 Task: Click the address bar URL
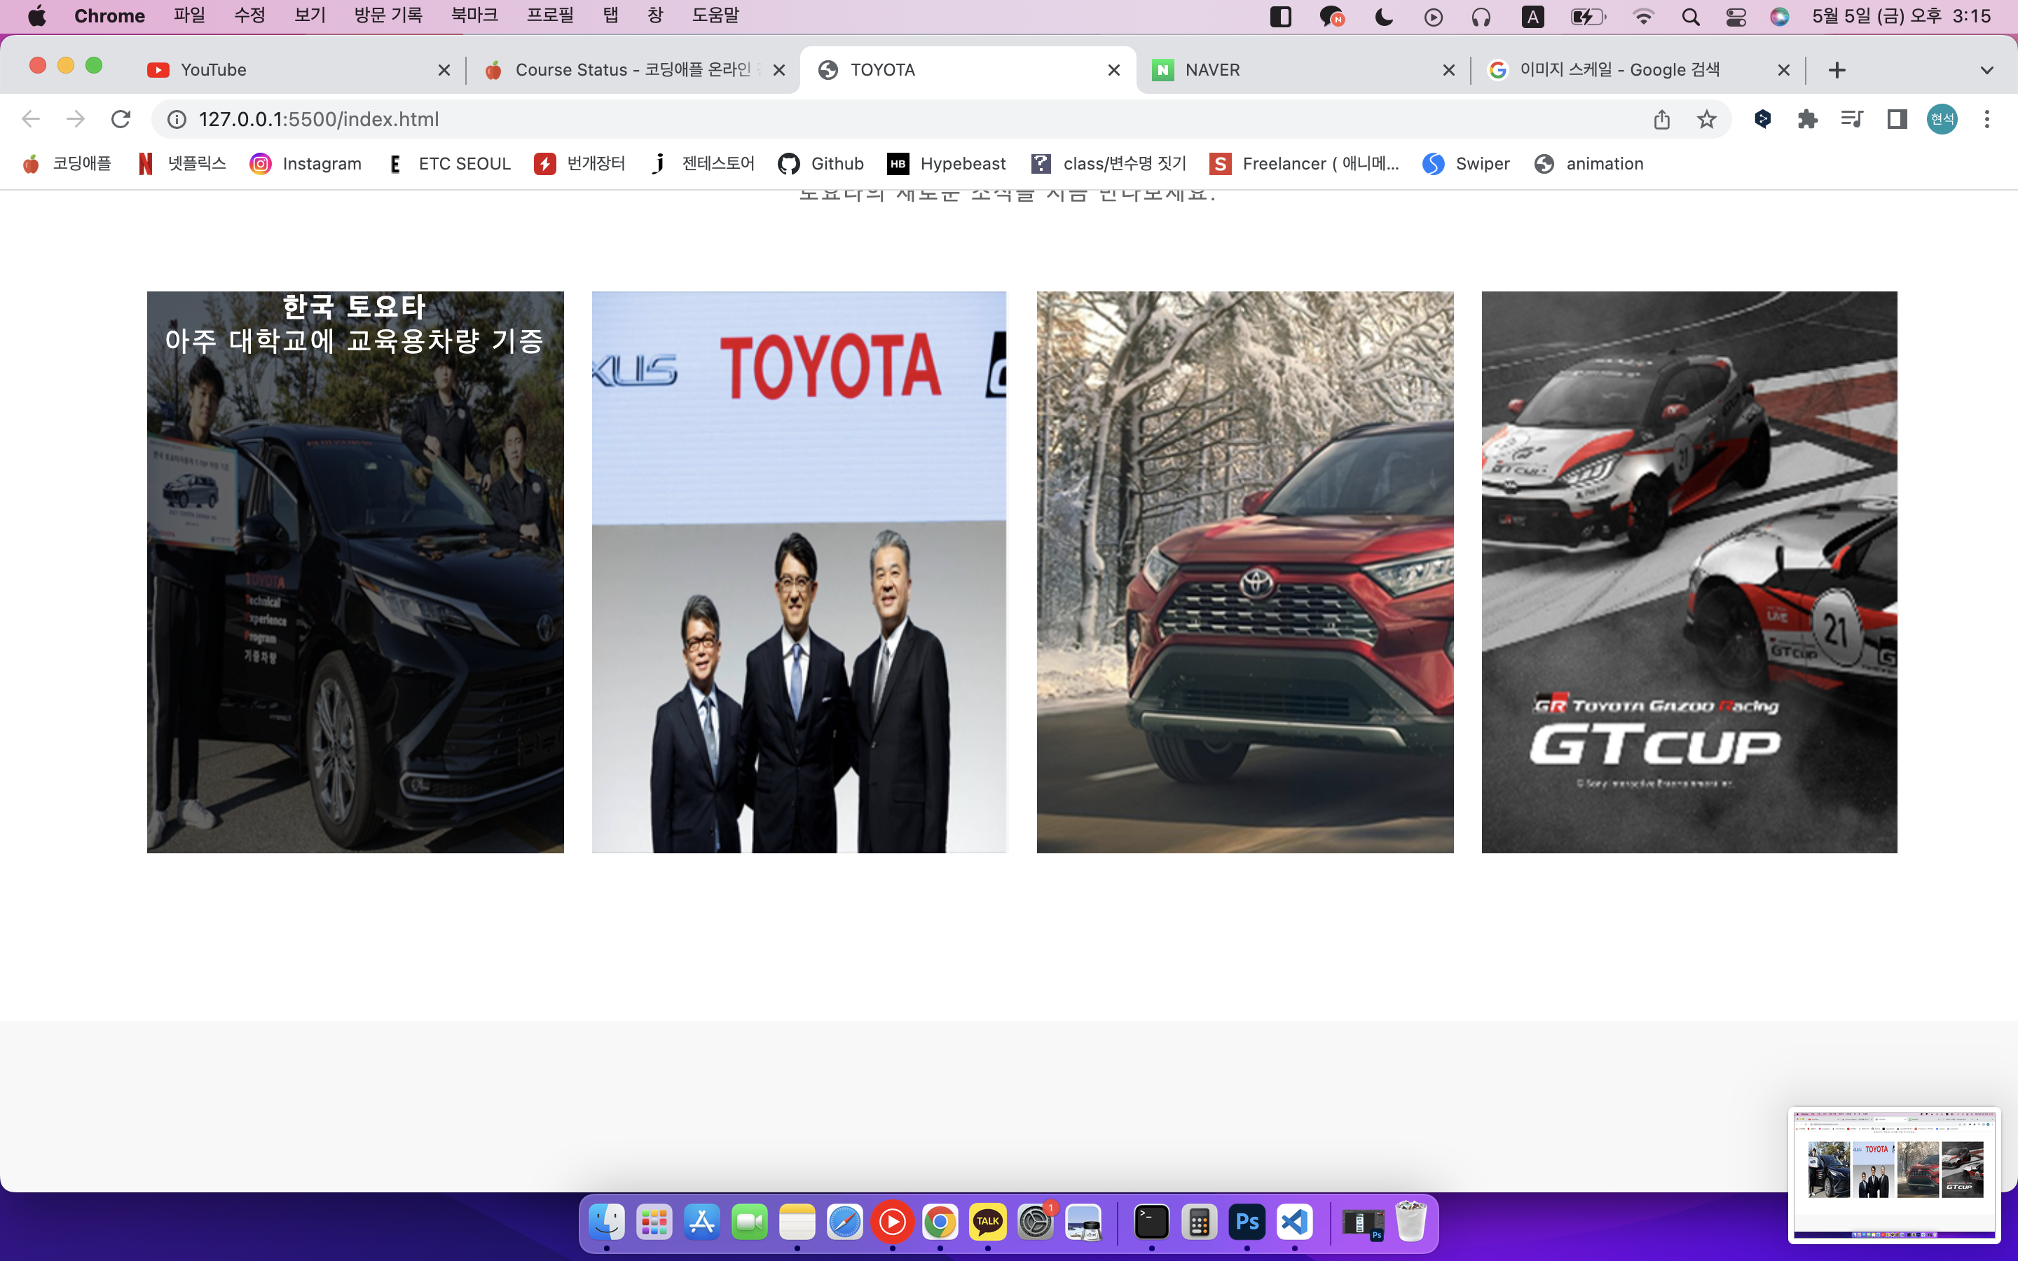click(x=319, y=119)
